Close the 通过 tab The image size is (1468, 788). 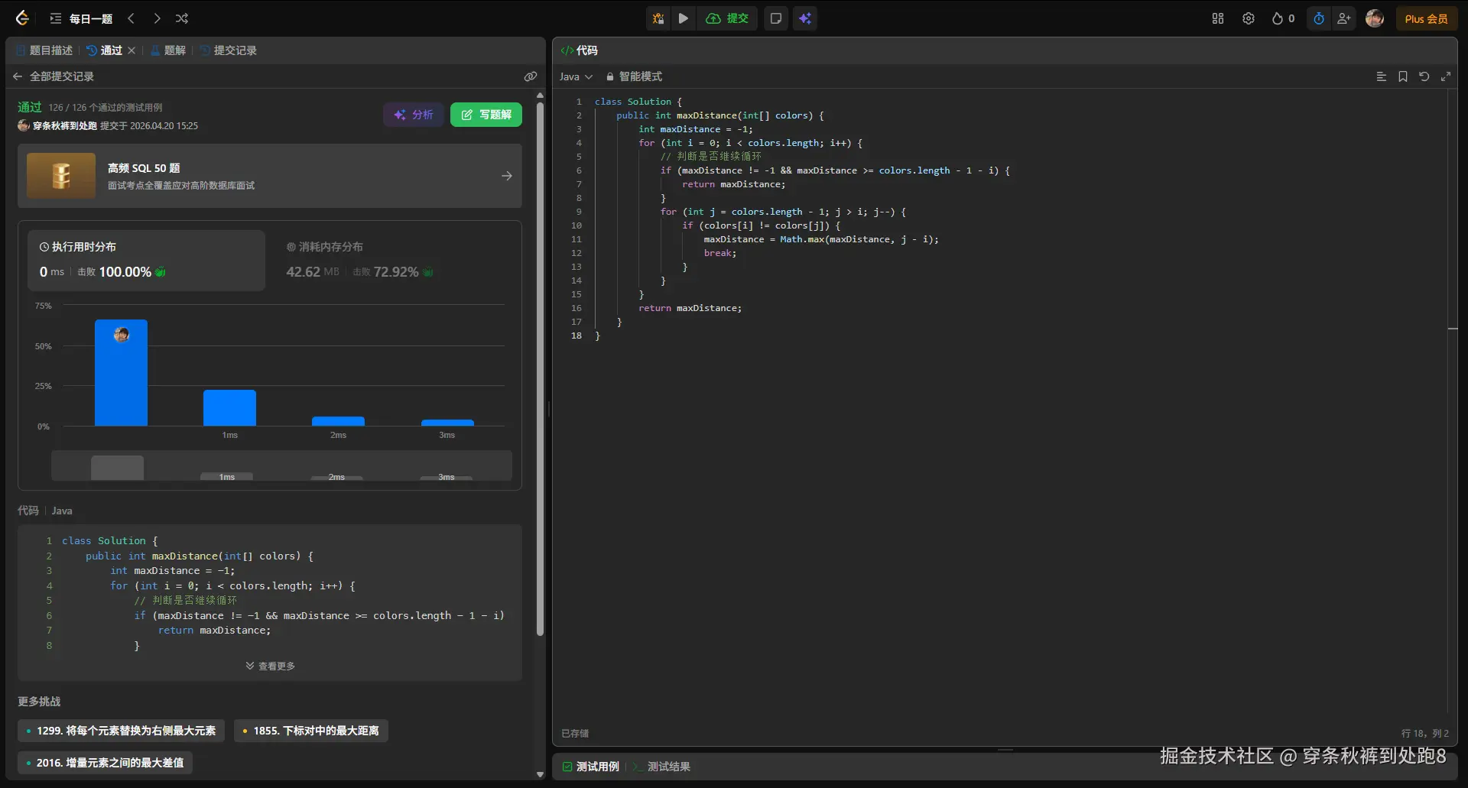[x=132, y=50]
